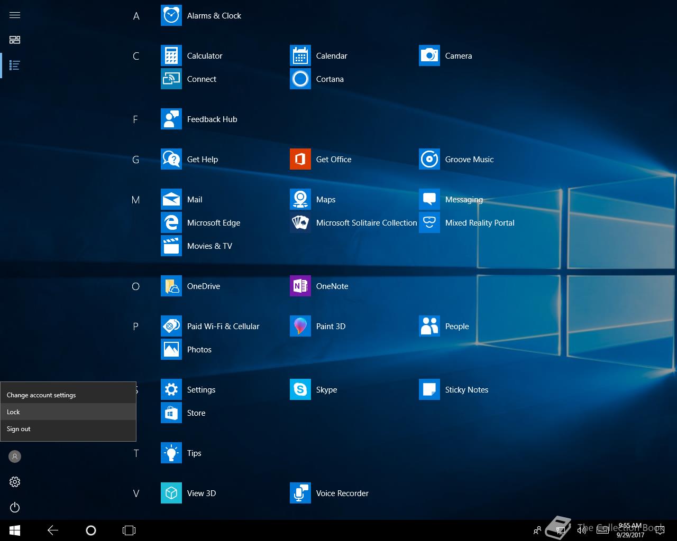Launch the Camera app icon
The height and width of the screenshot is (541, 677).
429,55
